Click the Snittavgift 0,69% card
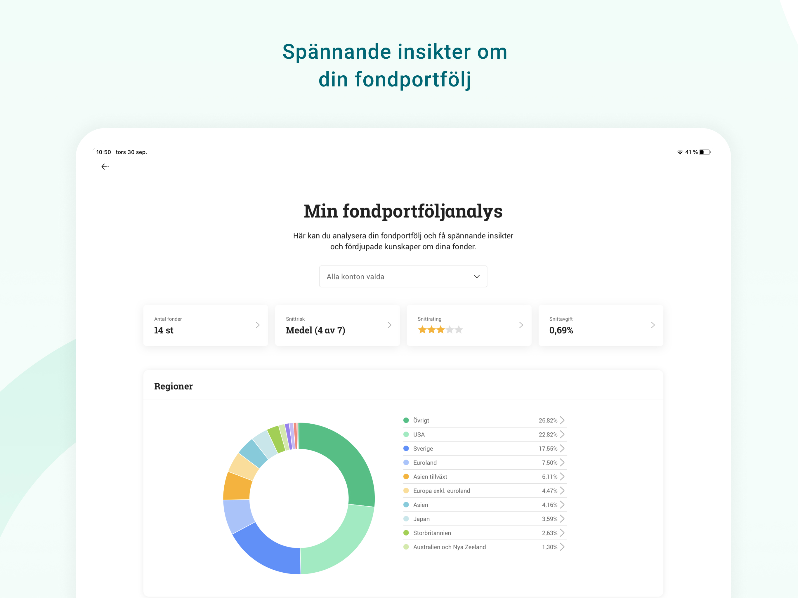This screenshot has width=798, height=598. point(600,325)
